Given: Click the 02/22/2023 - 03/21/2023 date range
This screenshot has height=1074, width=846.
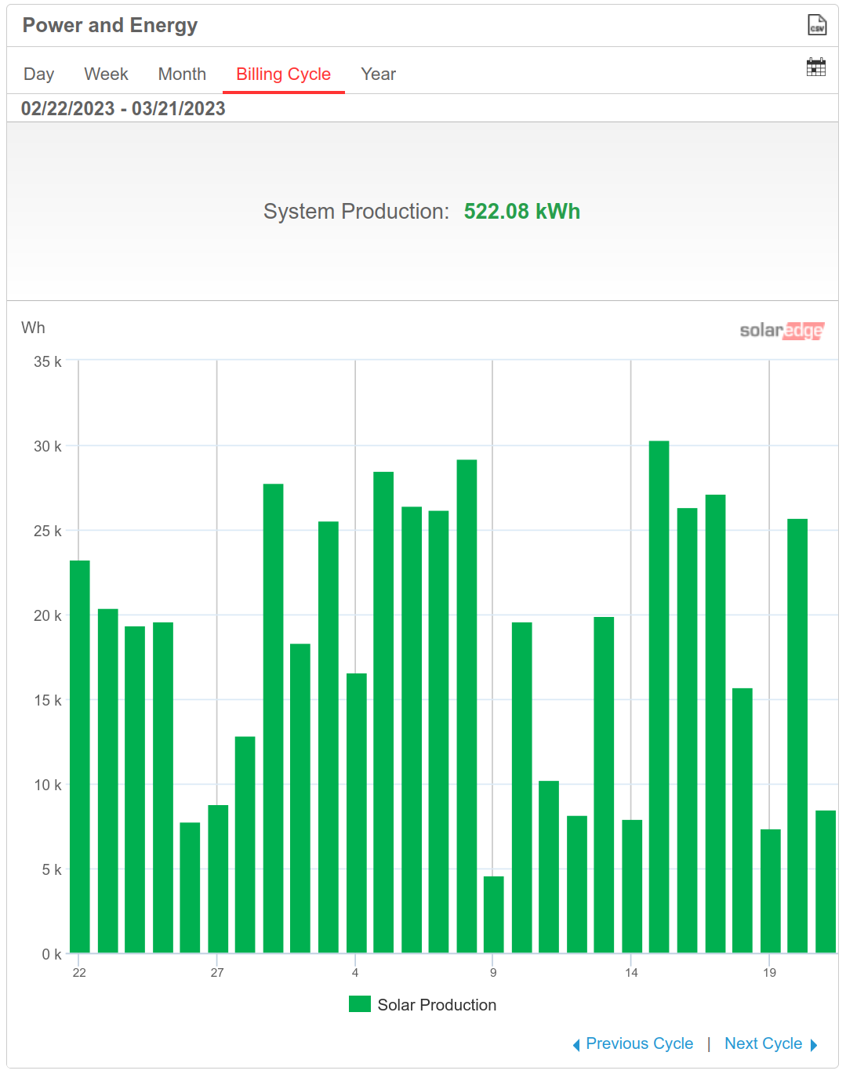Looking at the screenshot, I should (x=123, y=109).
